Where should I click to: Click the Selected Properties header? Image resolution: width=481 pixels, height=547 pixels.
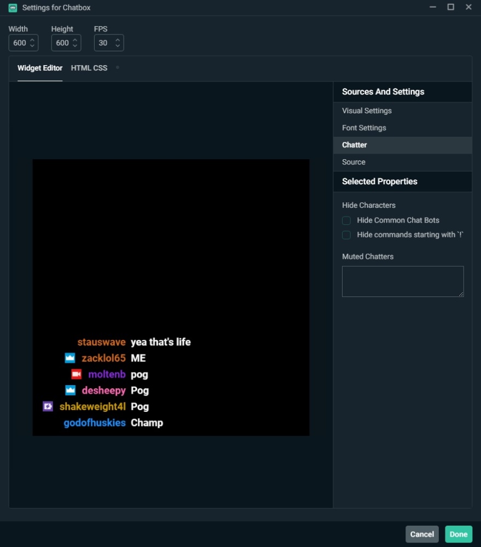pyautogui.click(x=402, y=182)
